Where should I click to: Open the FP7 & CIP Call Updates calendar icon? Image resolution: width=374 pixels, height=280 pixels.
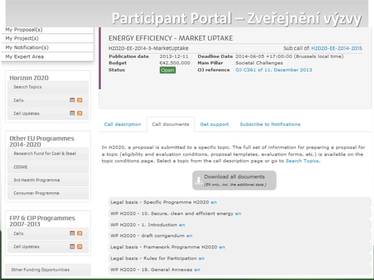[x=72, y=246]
